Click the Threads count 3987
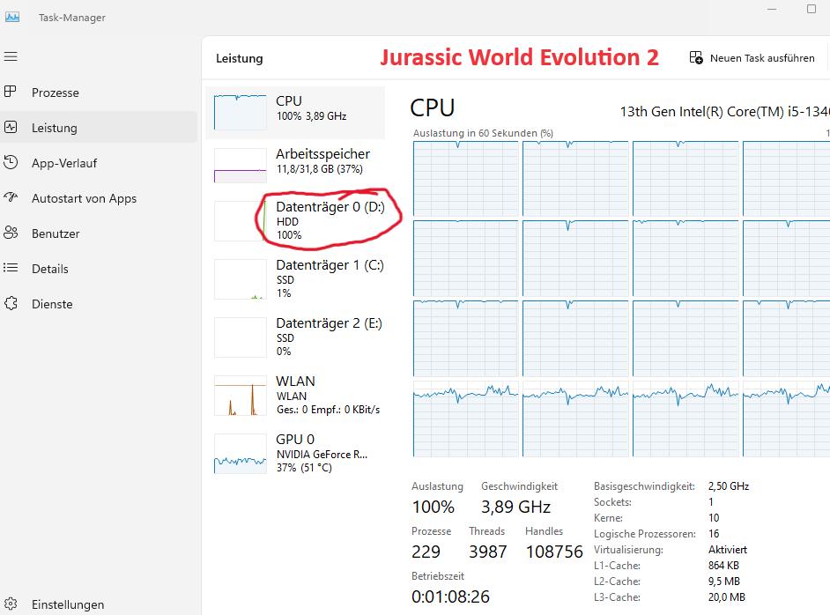The height and width of the screenshot is (615, 830). 487,552
